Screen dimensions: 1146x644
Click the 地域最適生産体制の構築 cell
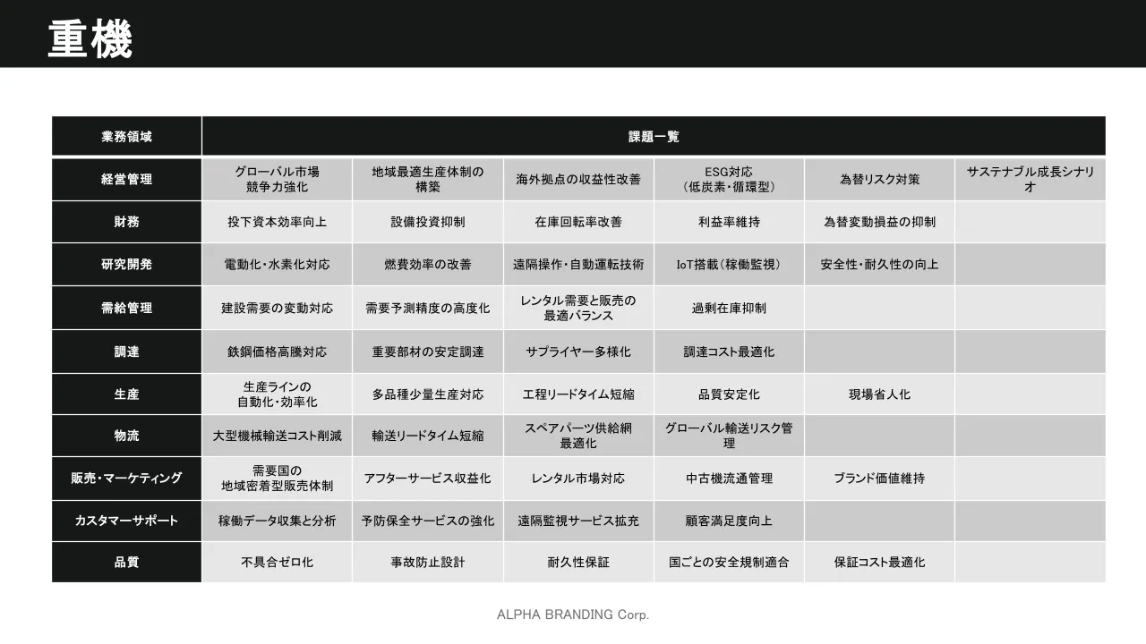coord(428,179)
